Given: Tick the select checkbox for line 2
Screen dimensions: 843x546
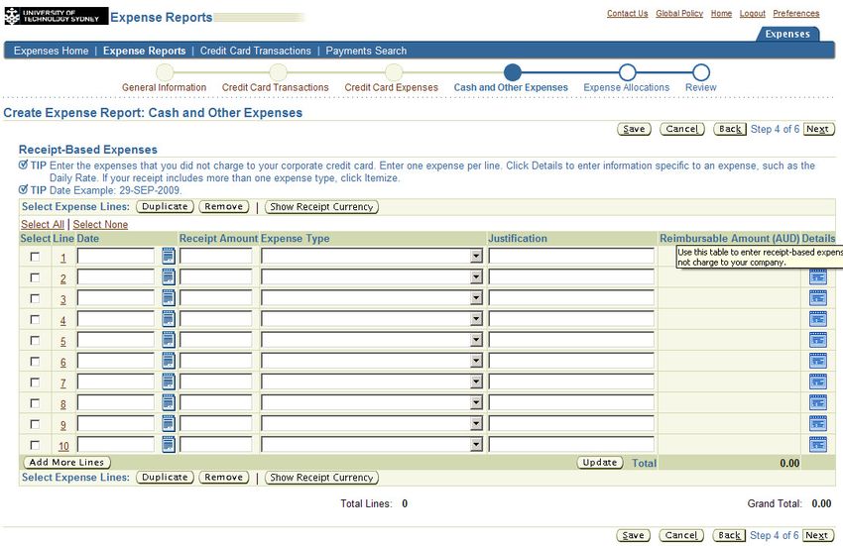Looking at the screenshot, I should 35,277.
